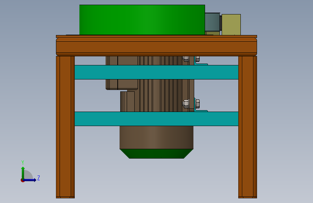Select the lower teal crossbar
The image size is (313, 203).
[157, 119]
